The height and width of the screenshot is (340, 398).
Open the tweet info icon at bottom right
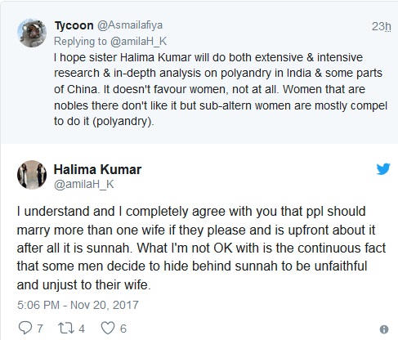click(384, 329)
